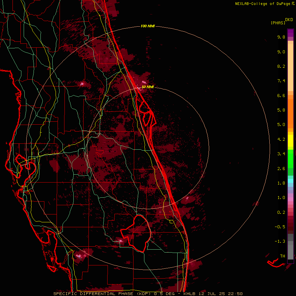Viewport: 296px width, 296px height.
Task: Click the KMLB radar site identifier
Action: [x=189, y=294]
